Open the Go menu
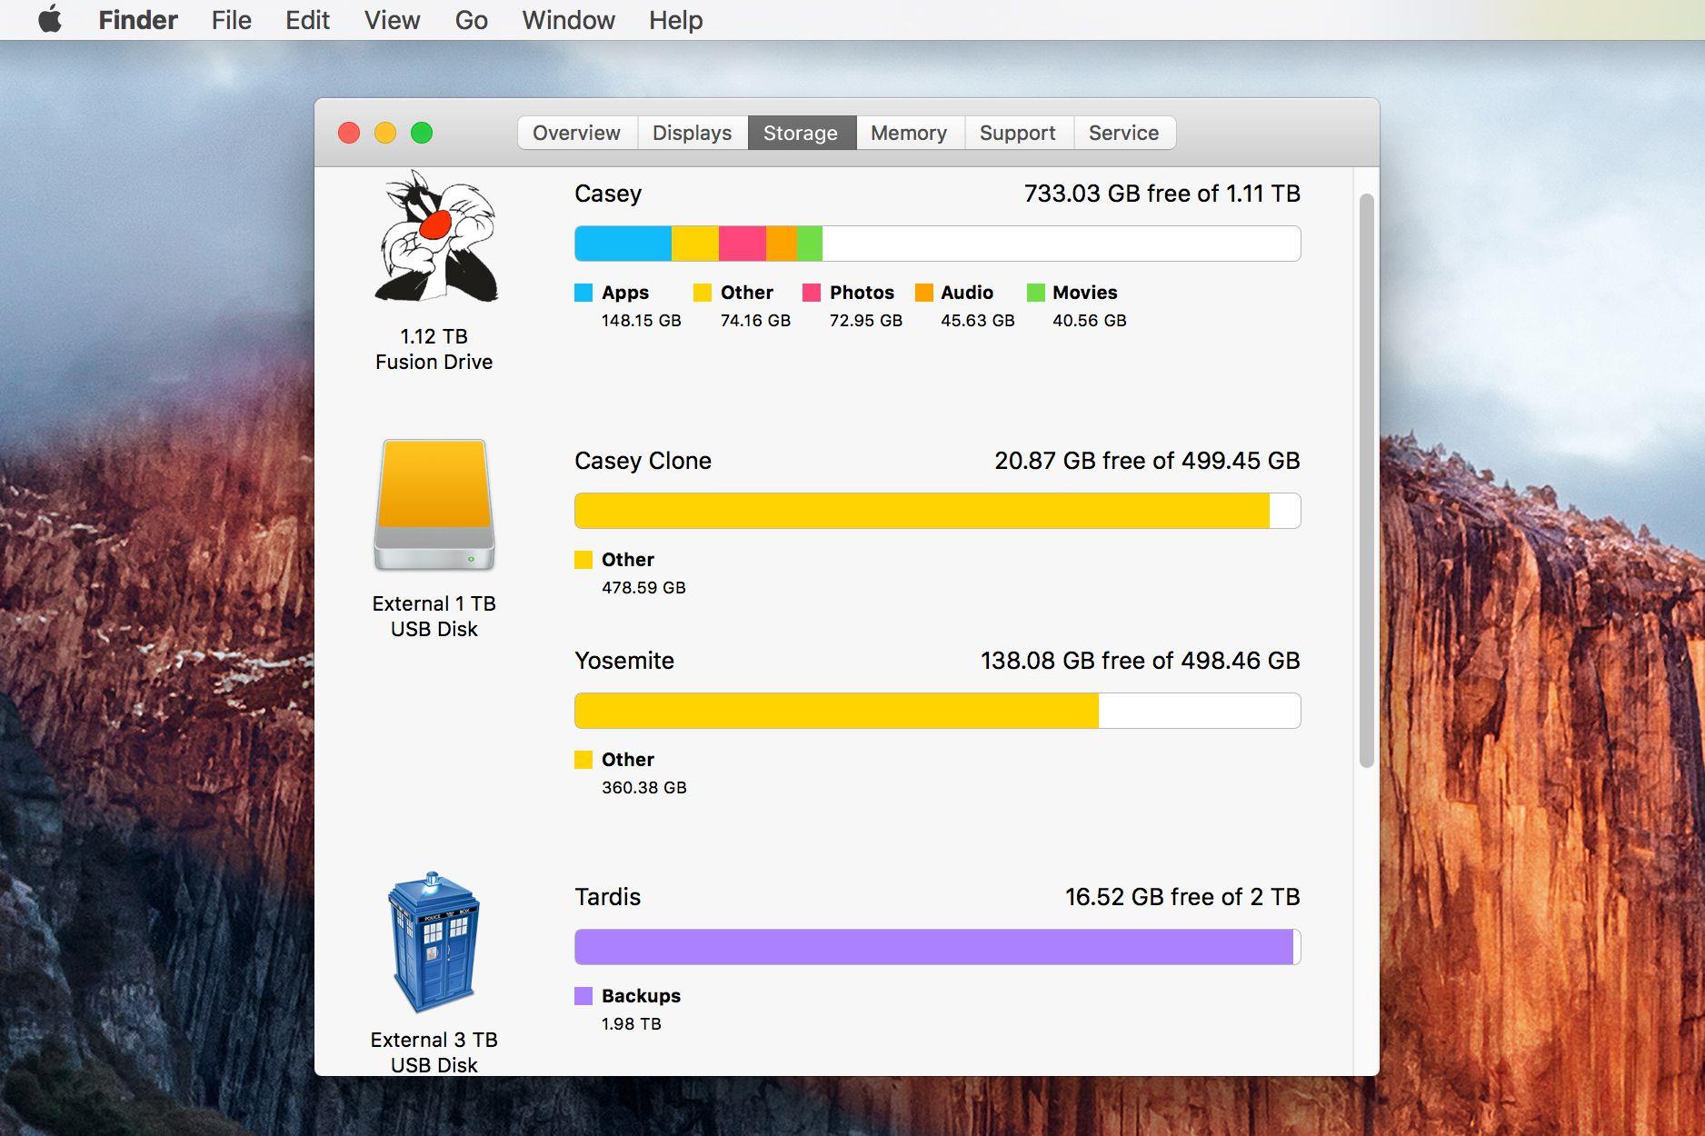1705x1136 pixels. pos(471,20)
